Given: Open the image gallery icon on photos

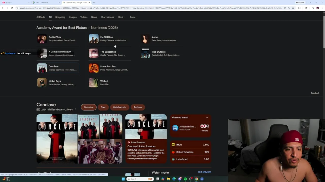Looking at the screenshot, I should tap(116, 158).
